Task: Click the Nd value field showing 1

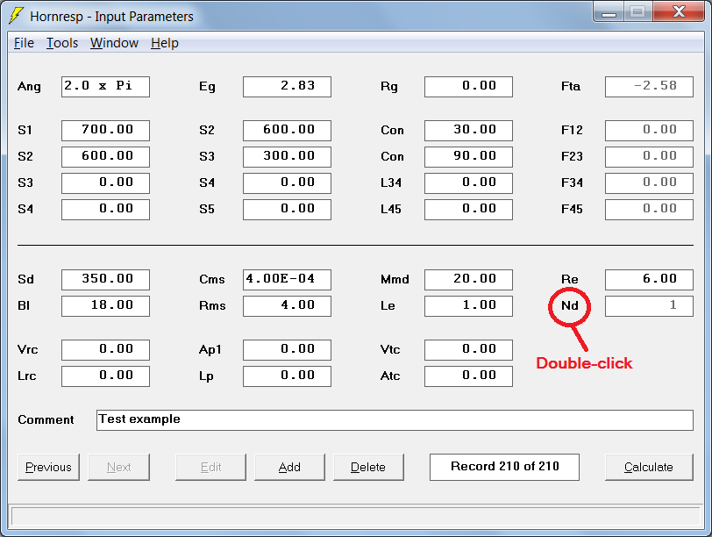Action: [x=650, y=306]
